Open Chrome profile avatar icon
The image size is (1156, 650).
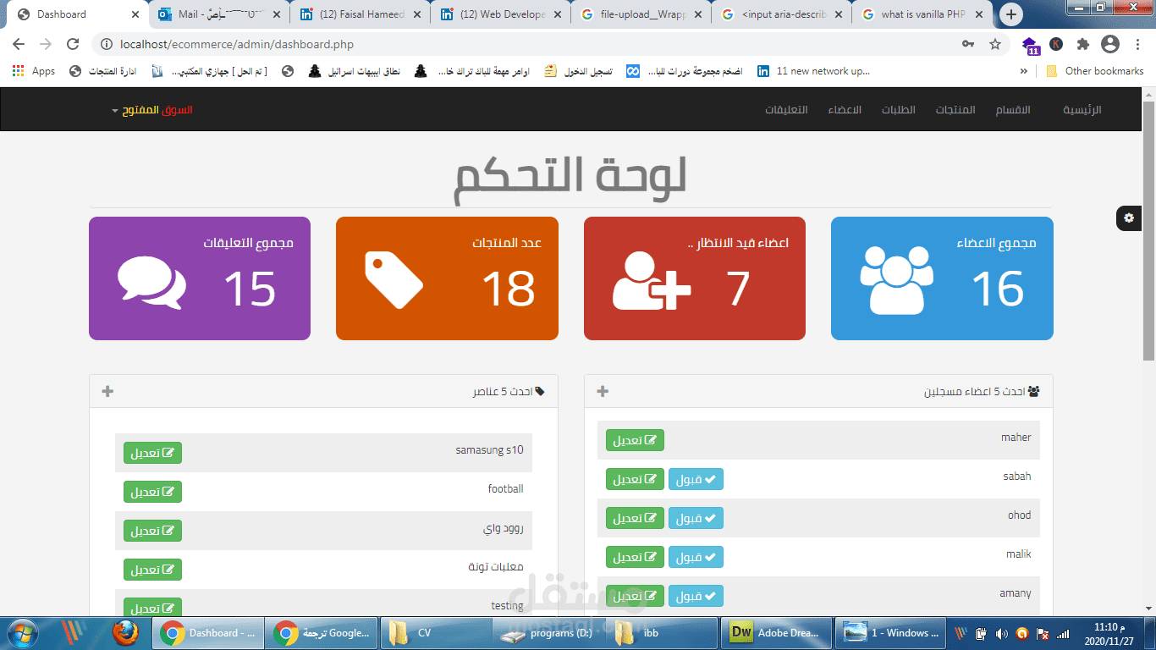click(1110, 44)
